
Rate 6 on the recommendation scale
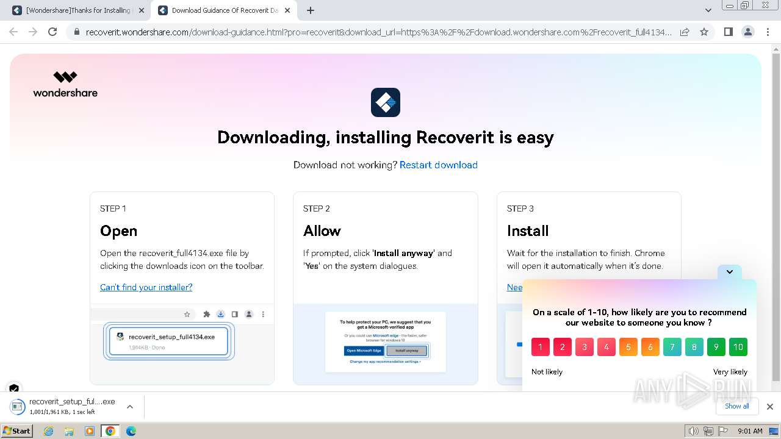[x=650, y=347]
